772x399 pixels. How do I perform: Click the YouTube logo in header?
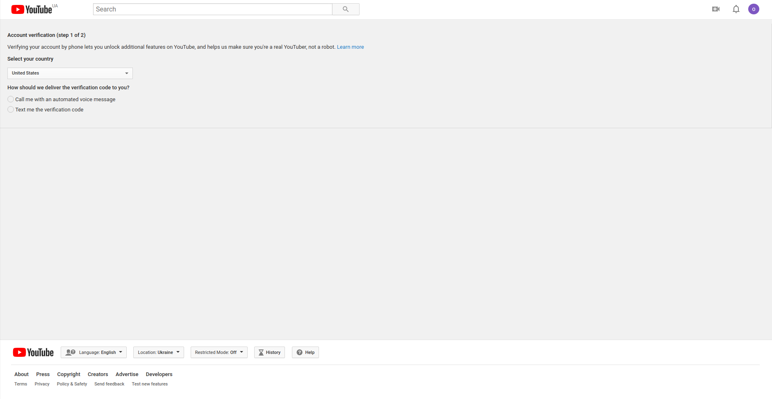click(x=32, y=9)
